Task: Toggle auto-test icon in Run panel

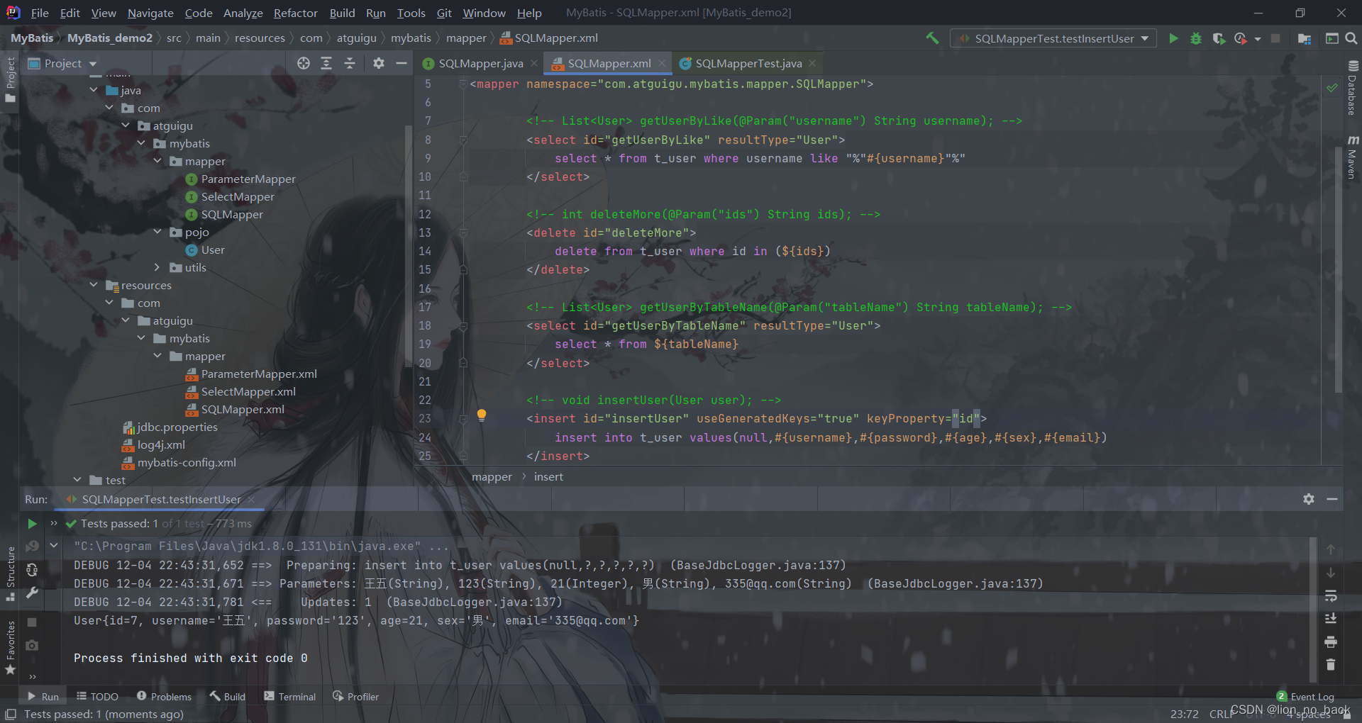Action: click(32, 570)
